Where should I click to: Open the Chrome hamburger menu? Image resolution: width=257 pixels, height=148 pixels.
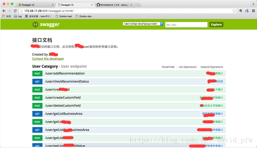253,11
